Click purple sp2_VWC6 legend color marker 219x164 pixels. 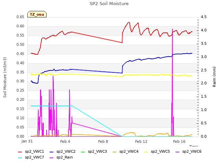(177, 152)
